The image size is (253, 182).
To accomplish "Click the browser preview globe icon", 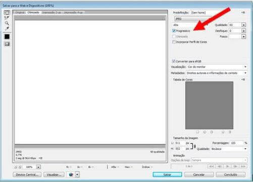I will [x=71, y=174].
